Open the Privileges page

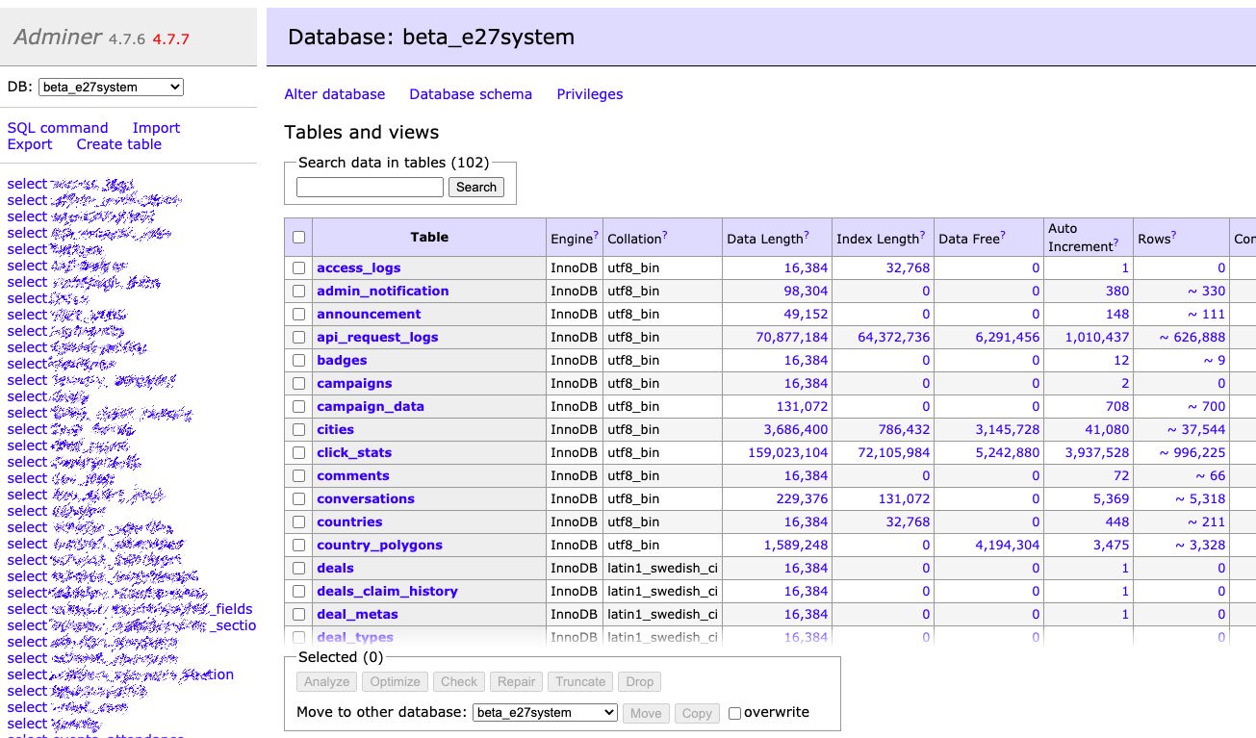click(x=589, y=94)
